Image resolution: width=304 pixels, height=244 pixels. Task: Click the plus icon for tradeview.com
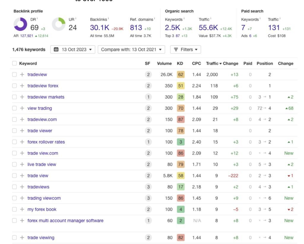[x=22, y=119]
